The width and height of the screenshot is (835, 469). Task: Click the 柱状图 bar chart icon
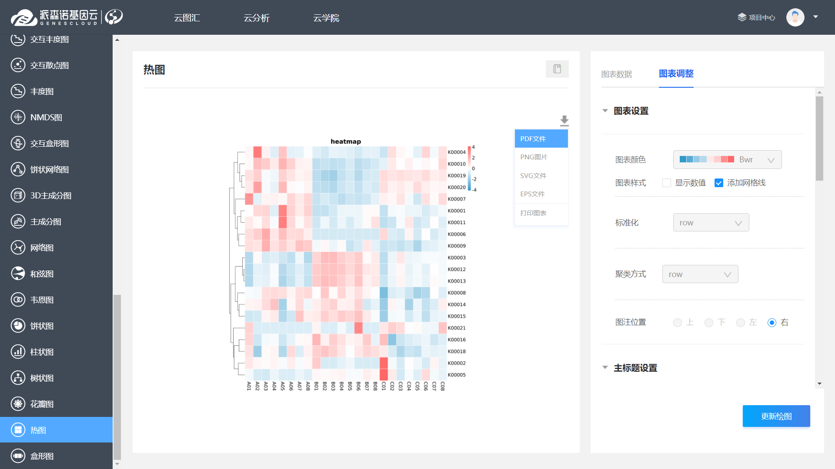tap(18, 352)
